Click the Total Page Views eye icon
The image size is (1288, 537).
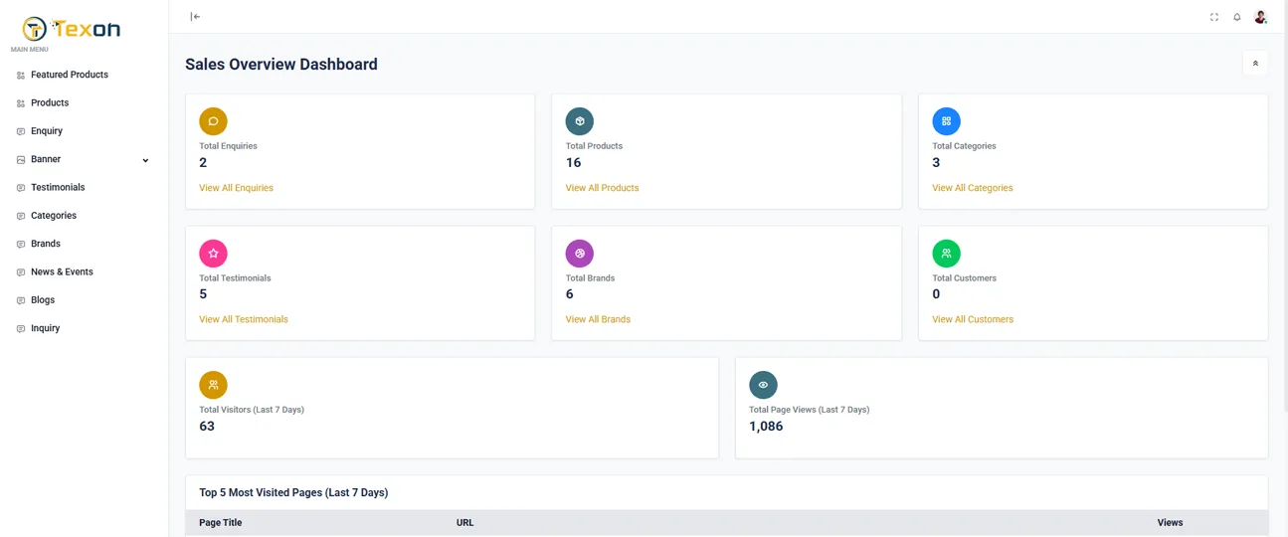coord(763,385)
